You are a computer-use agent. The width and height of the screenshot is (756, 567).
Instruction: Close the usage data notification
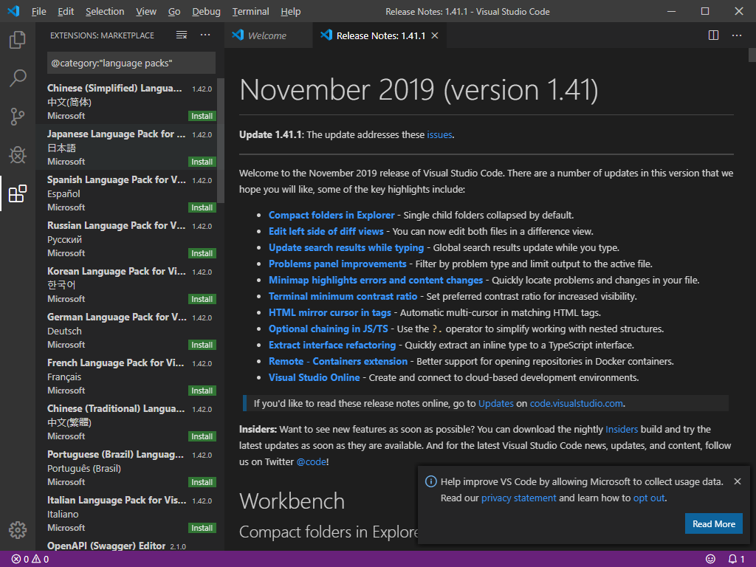click(x=737, y=481)
